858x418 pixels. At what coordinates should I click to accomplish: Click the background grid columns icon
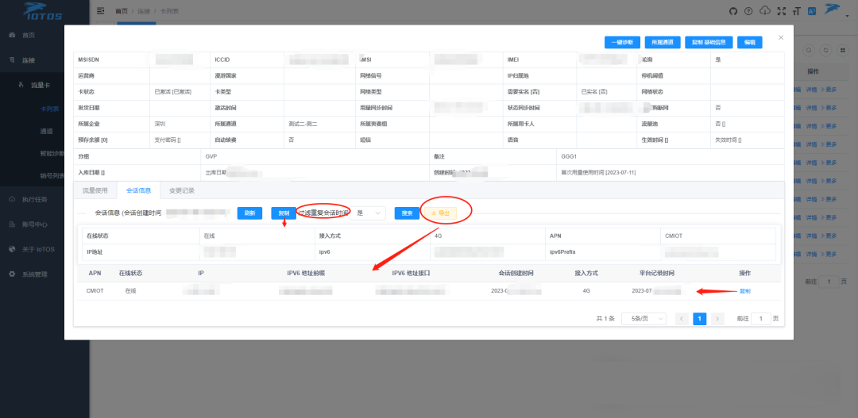pyautogui.click(x=841, y=50)
